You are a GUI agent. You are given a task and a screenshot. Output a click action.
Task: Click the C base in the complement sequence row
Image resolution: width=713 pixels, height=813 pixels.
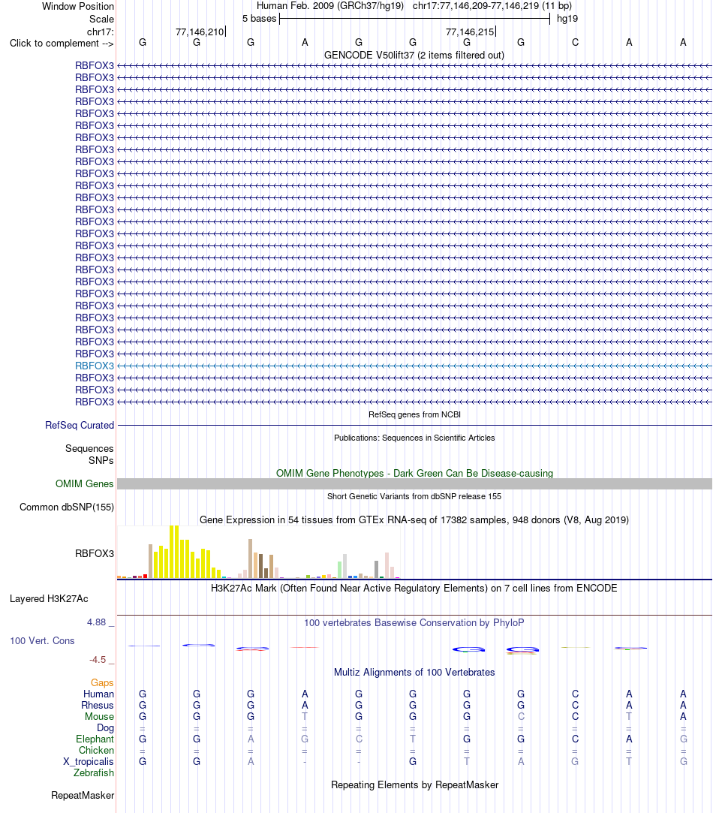(575, 43)
